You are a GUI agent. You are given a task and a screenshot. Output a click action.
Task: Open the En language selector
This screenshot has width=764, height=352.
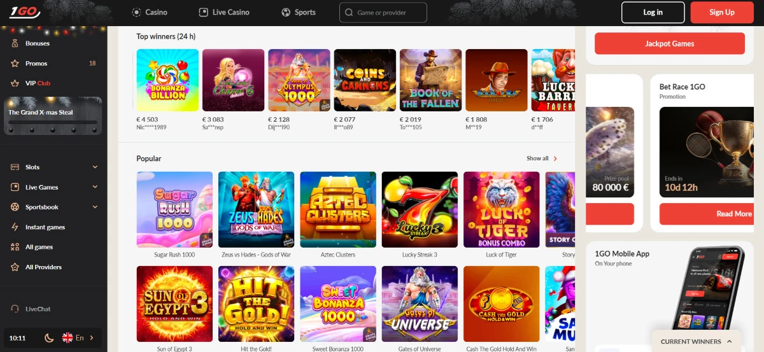[78, 338]
